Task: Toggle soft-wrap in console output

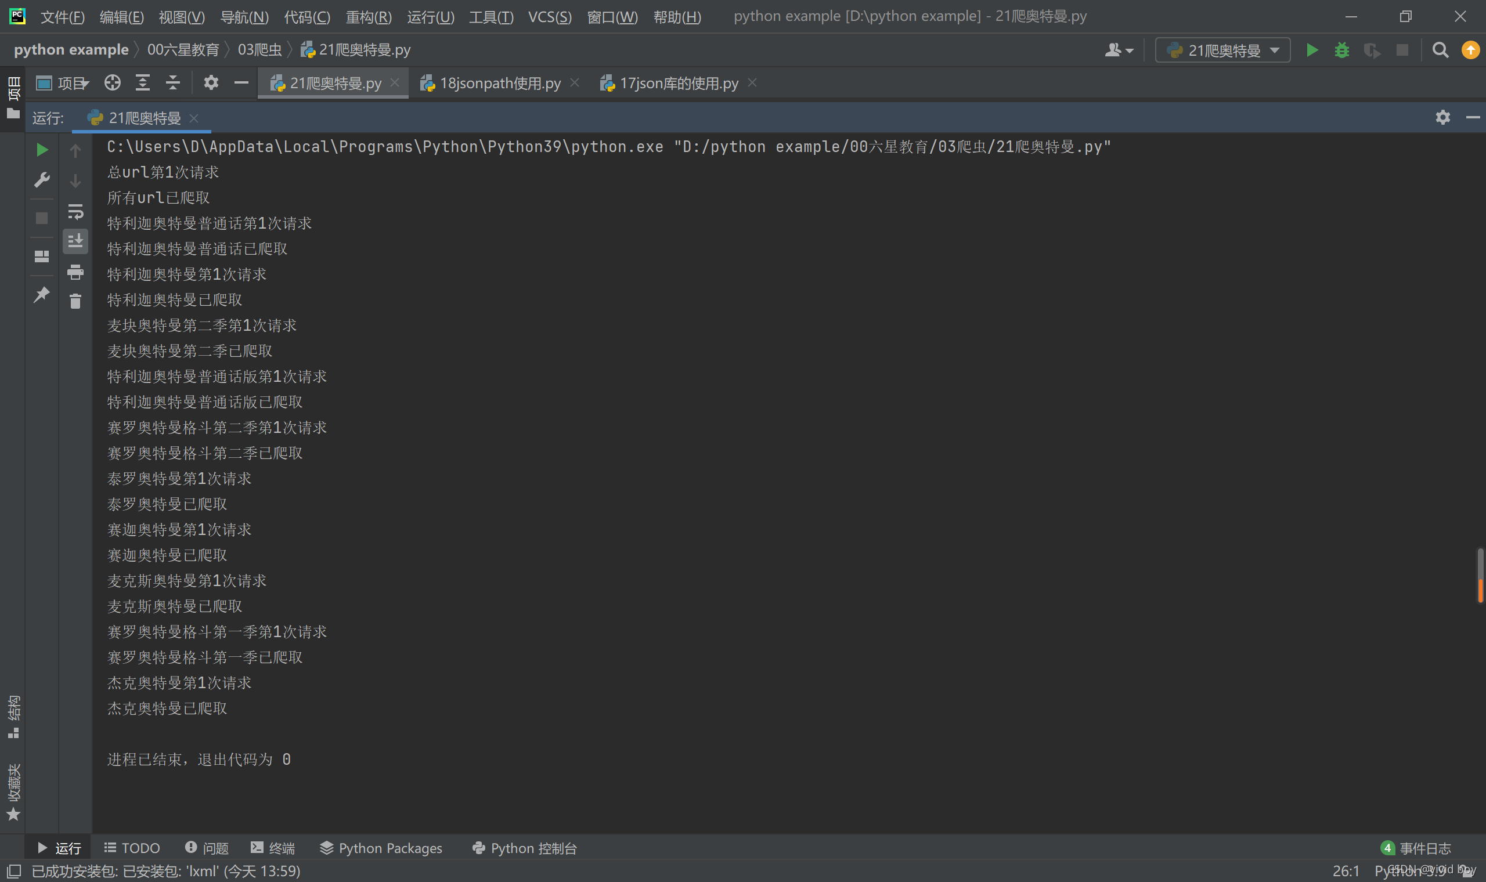Action: 75,212
